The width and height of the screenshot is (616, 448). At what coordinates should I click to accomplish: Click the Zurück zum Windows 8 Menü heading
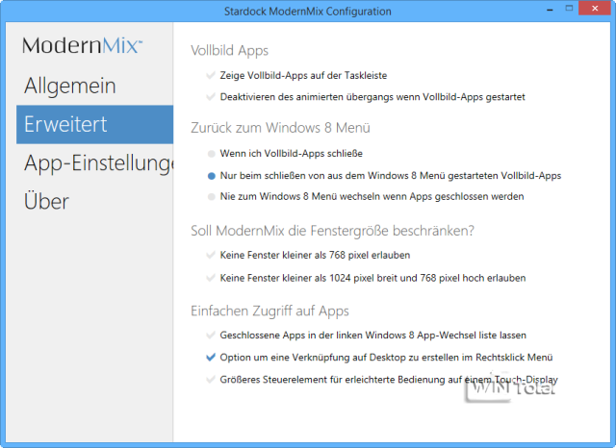coord(280,128)
